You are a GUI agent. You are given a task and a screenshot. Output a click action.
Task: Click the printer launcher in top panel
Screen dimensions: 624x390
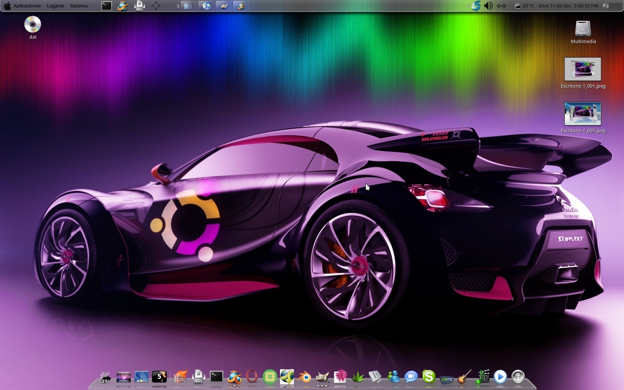pos(140,6)
